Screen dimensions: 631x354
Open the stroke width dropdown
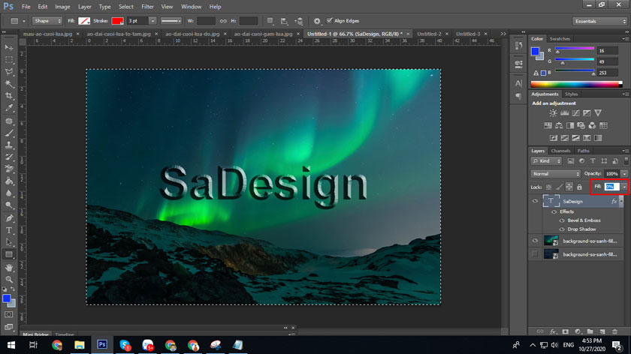152,21
